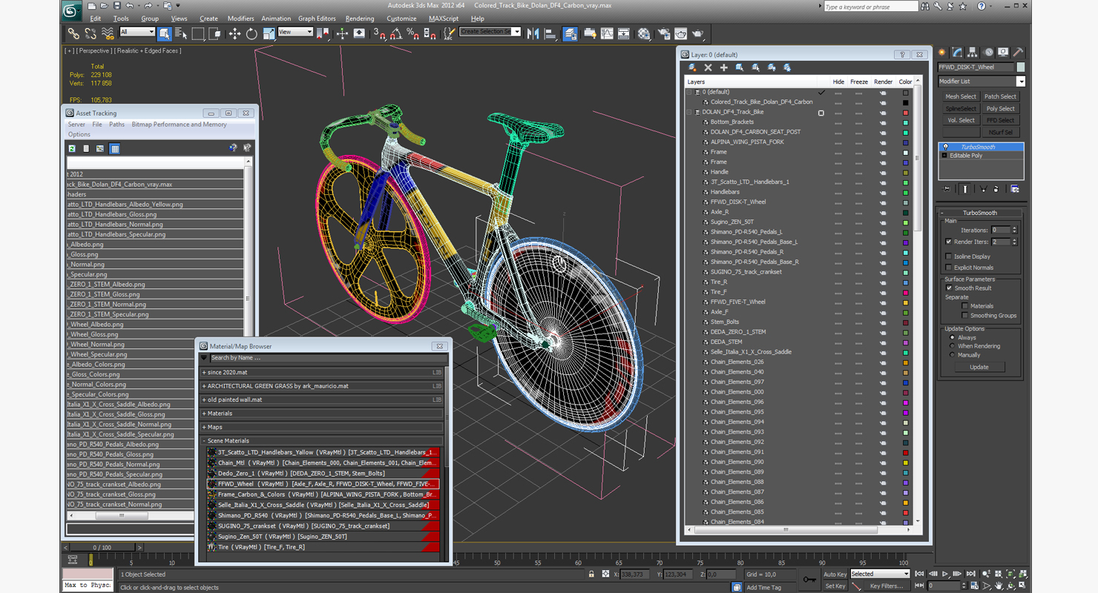Go to End of animation
The width and height of the screenshot is (1098, 593).
coord(971,574)
